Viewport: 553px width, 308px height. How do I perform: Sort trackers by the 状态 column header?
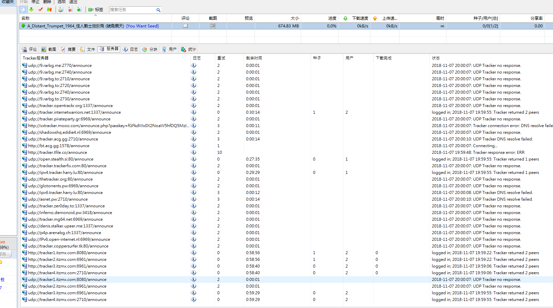point(436,58)
